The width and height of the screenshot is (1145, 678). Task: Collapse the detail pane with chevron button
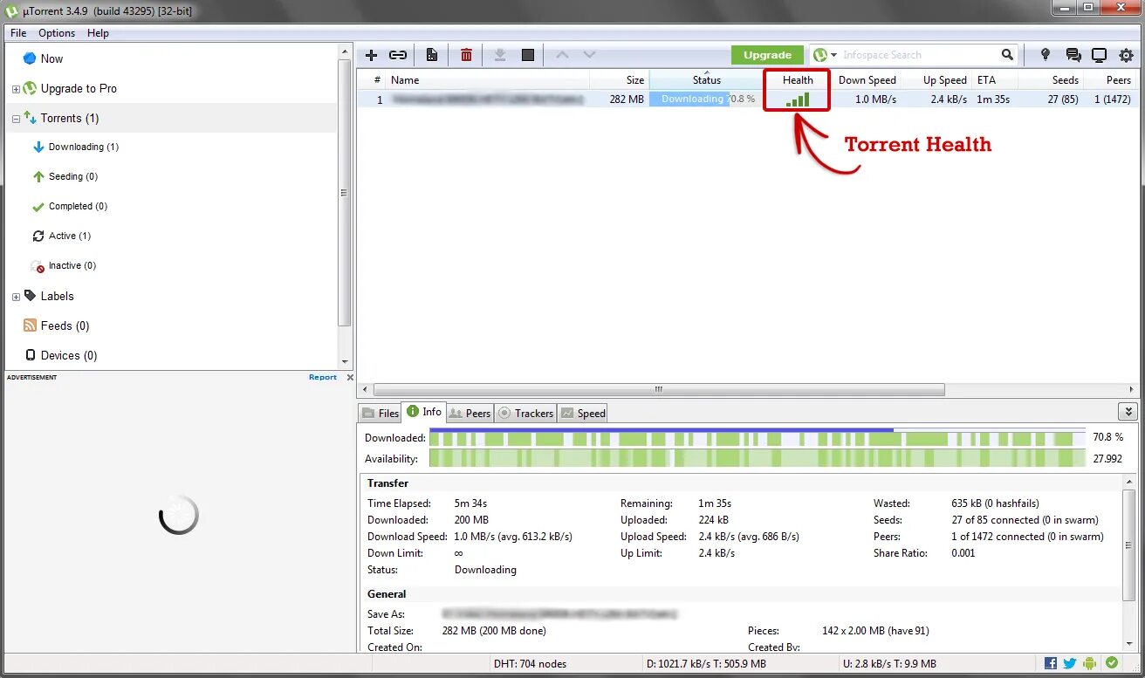[x=1128, y=412]
